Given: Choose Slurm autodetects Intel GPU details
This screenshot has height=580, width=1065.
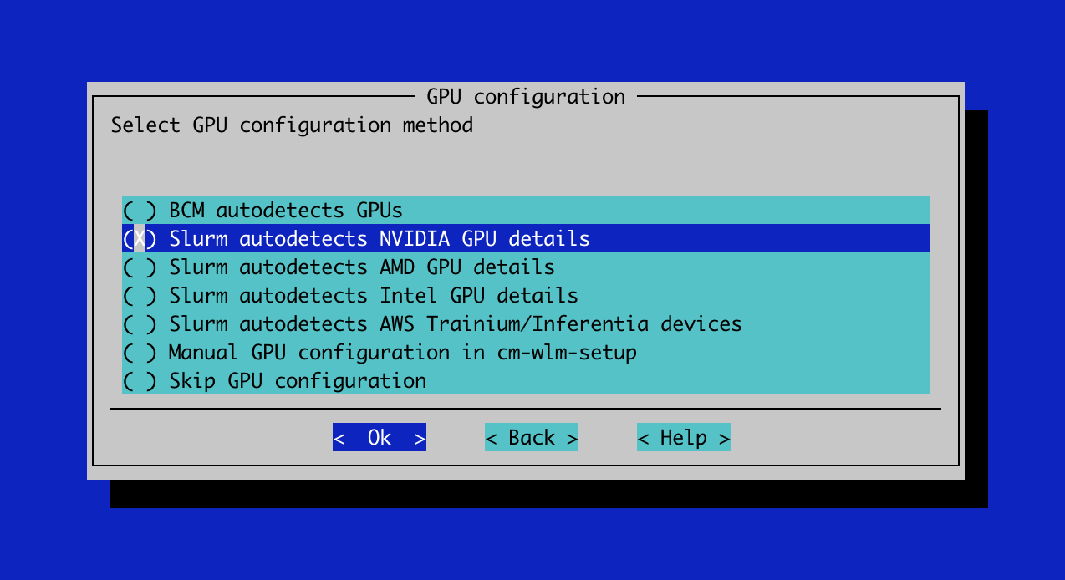Looking at the screenshot, I should [526, 295].
